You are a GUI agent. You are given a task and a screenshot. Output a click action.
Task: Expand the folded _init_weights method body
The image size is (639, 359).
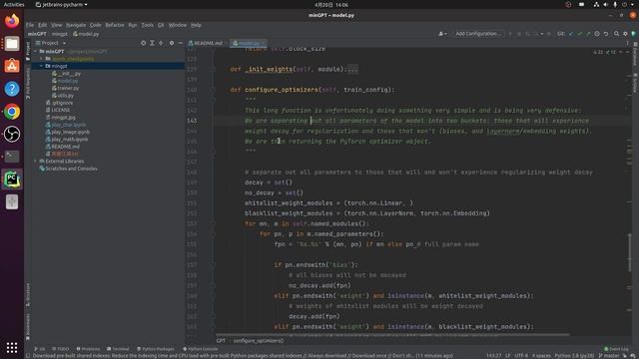pos(352,69)
